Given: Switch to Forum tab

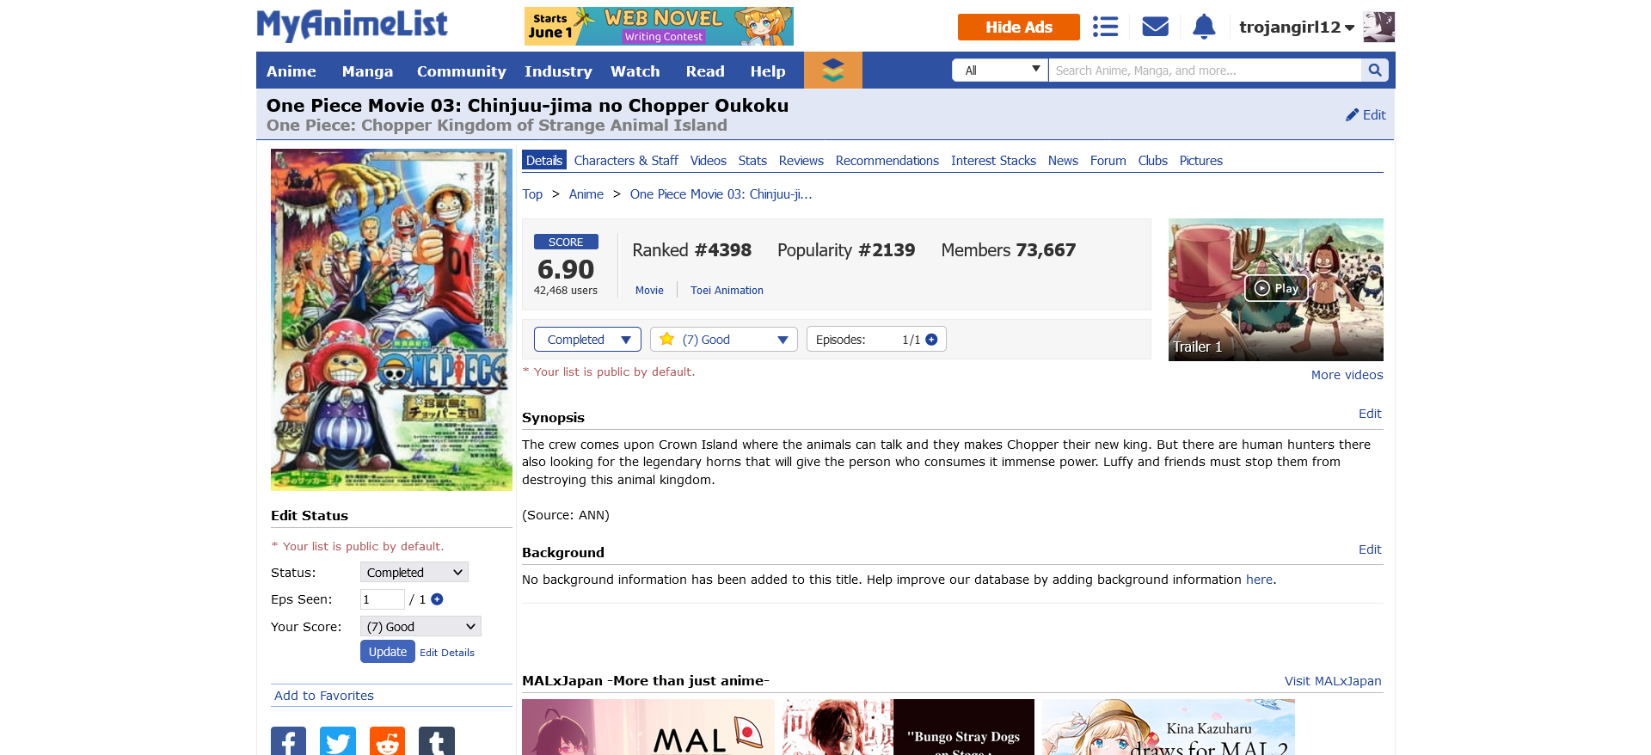Looking at the screenshot, I should click(1108, 161).
